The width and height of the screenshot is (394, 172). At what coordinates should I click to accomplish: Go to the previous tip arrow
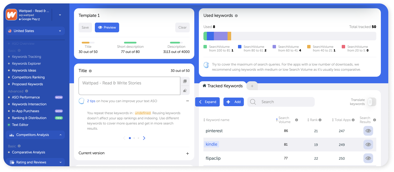click(124, 138)
